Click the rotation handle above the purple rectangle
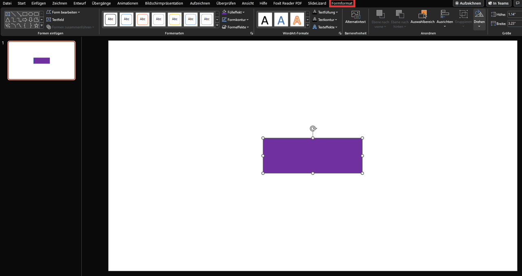Viewport: 522px width, 276px height. (x=313, y=129)
